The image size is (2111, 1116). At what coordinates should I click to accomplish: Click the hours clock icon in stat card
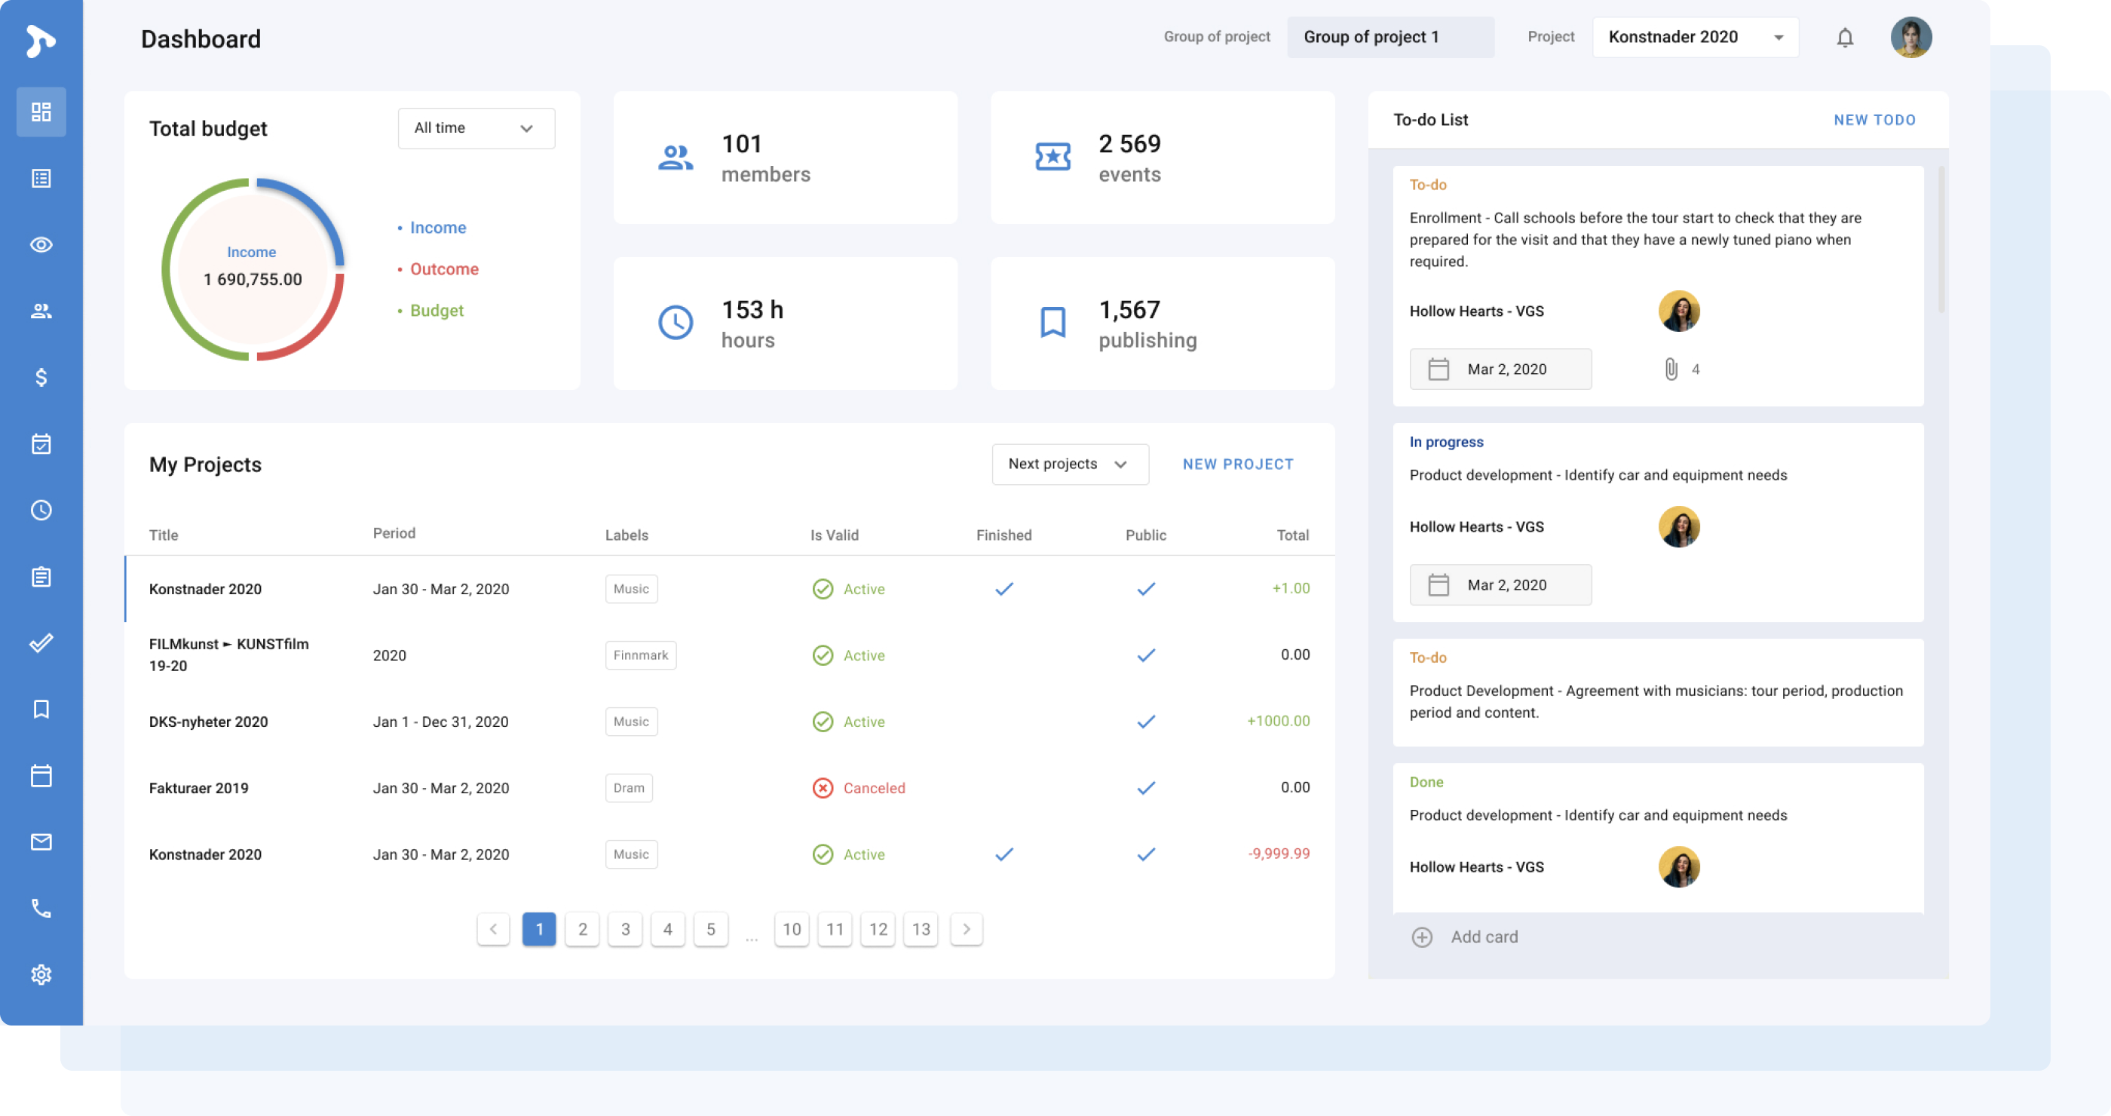(x=676, y=322)
